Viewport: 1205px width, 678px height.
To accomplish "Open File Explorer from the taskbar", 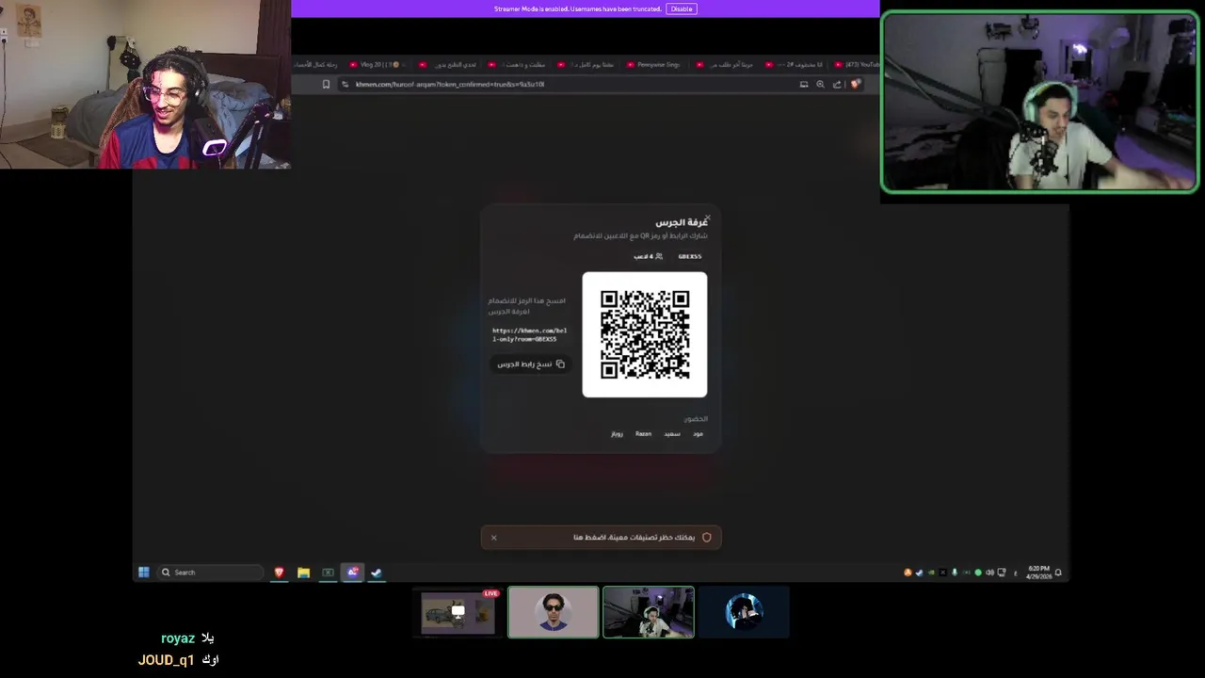I will pos(303,573).
